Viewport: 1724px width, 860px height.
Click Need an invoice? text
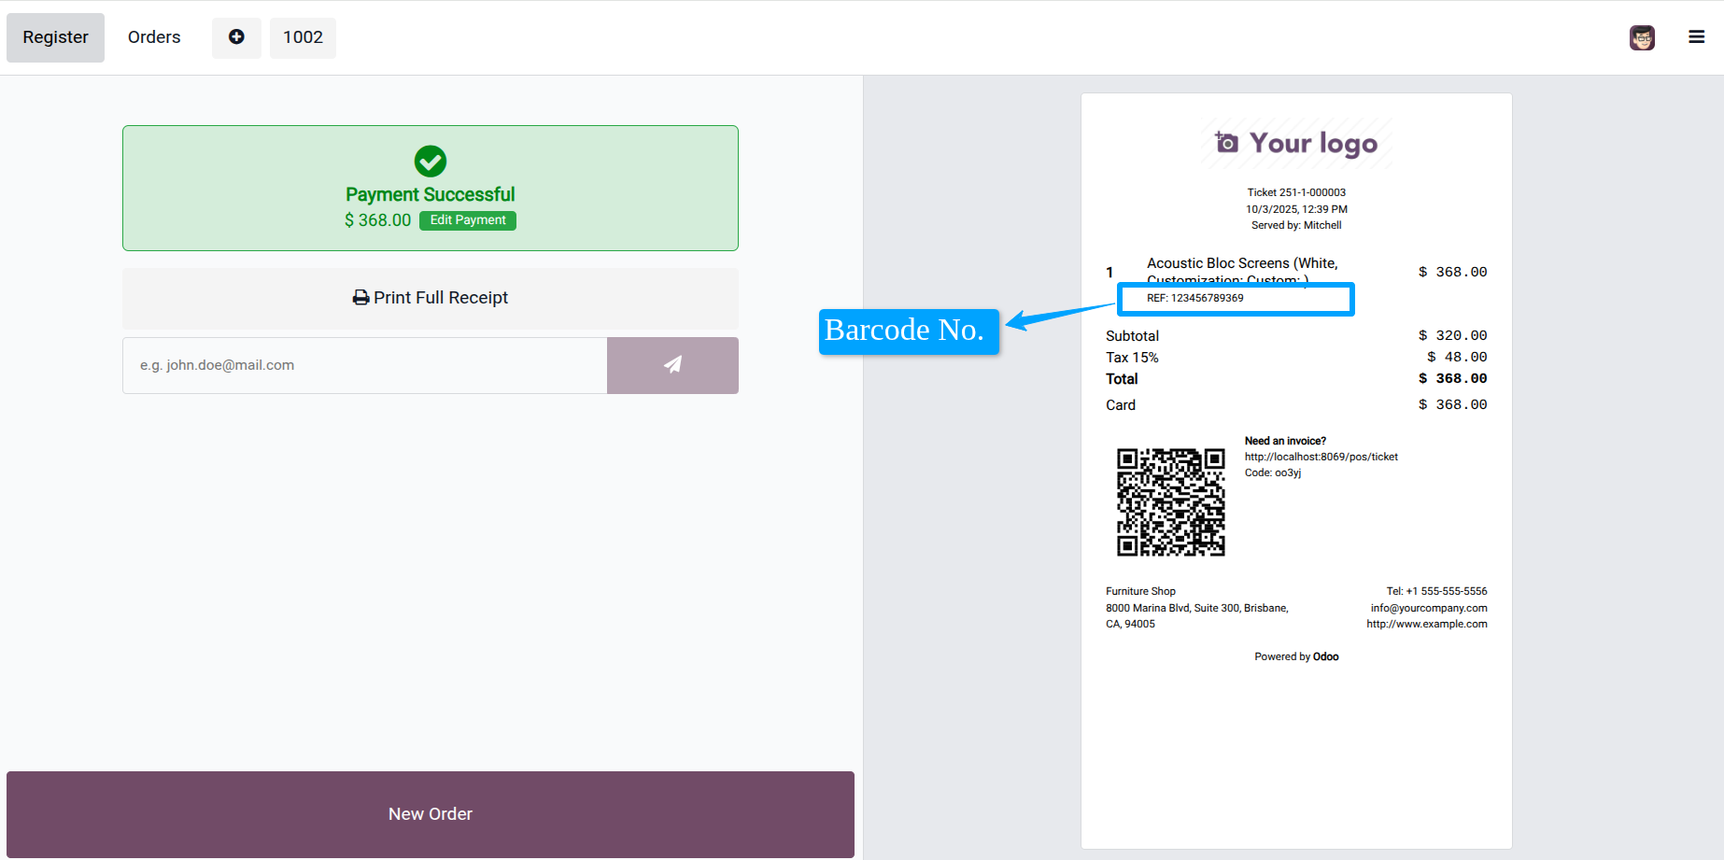pyautogui.click(x=1285, y=441)
